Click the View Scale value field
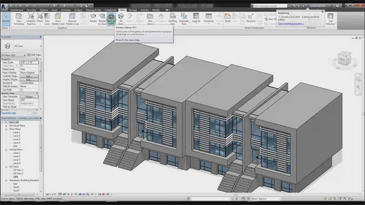Image resolution: width=365 pixels, height=205 pixels. (x=29, y=62)
